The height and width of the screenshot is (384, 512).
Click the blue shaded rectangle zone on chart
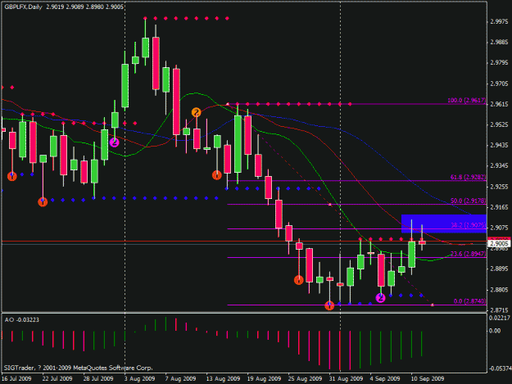[444, 224]
